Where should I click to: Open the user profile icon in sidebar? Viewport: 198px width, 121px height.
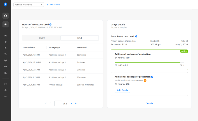[6, 16]
